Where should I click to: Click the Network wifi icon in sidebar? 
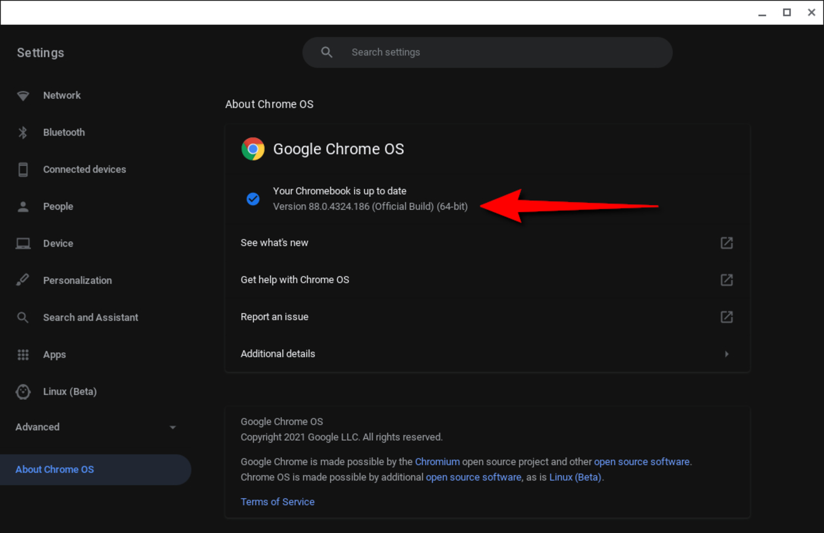[23, 96]
